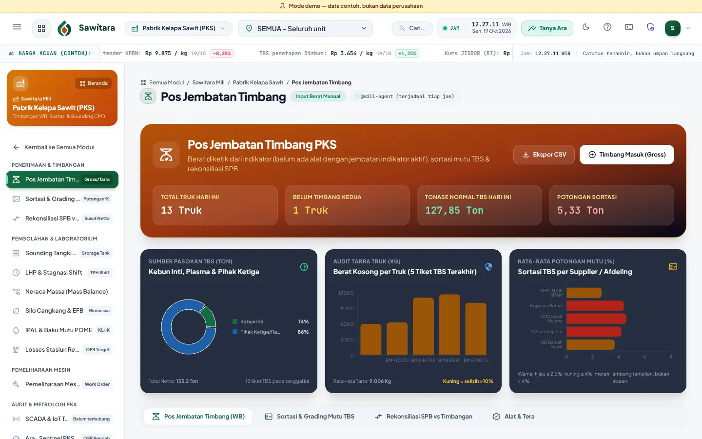Click Semua Modul breadcrumb link

162,82
